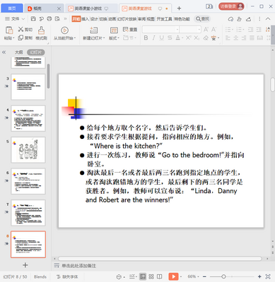Viewport: 275px width, 282px height.
Task: Click the Cut (剪切) scissors icon
Action: coord(21,29)
